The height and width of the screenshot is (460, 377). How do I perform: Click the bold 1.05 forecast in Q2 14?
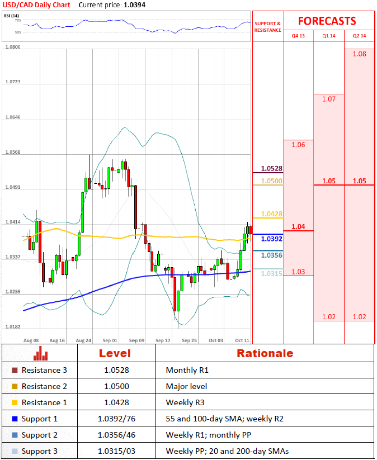point(360,181)
